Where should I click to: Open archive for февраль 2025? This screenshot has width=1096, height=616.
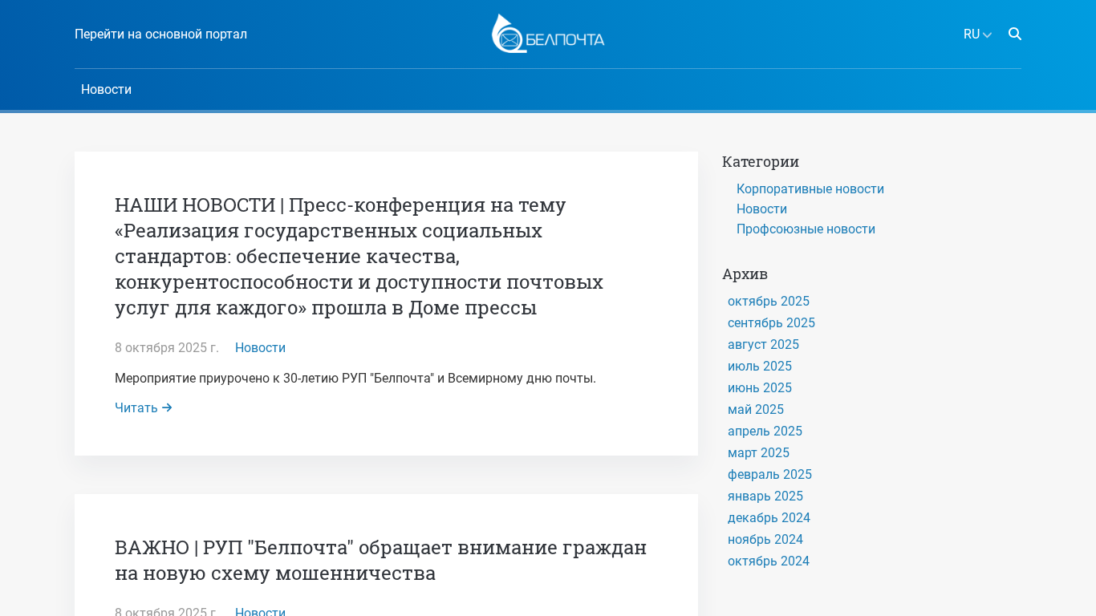[x=769, y=474]
